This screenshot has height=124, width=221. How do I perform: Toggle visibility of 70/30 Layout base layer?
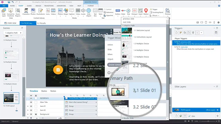point(218,110)
